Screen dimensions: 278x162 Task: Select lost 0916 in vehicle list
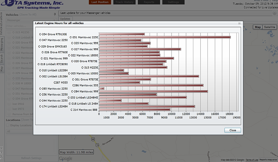click(x=18, y=104)
